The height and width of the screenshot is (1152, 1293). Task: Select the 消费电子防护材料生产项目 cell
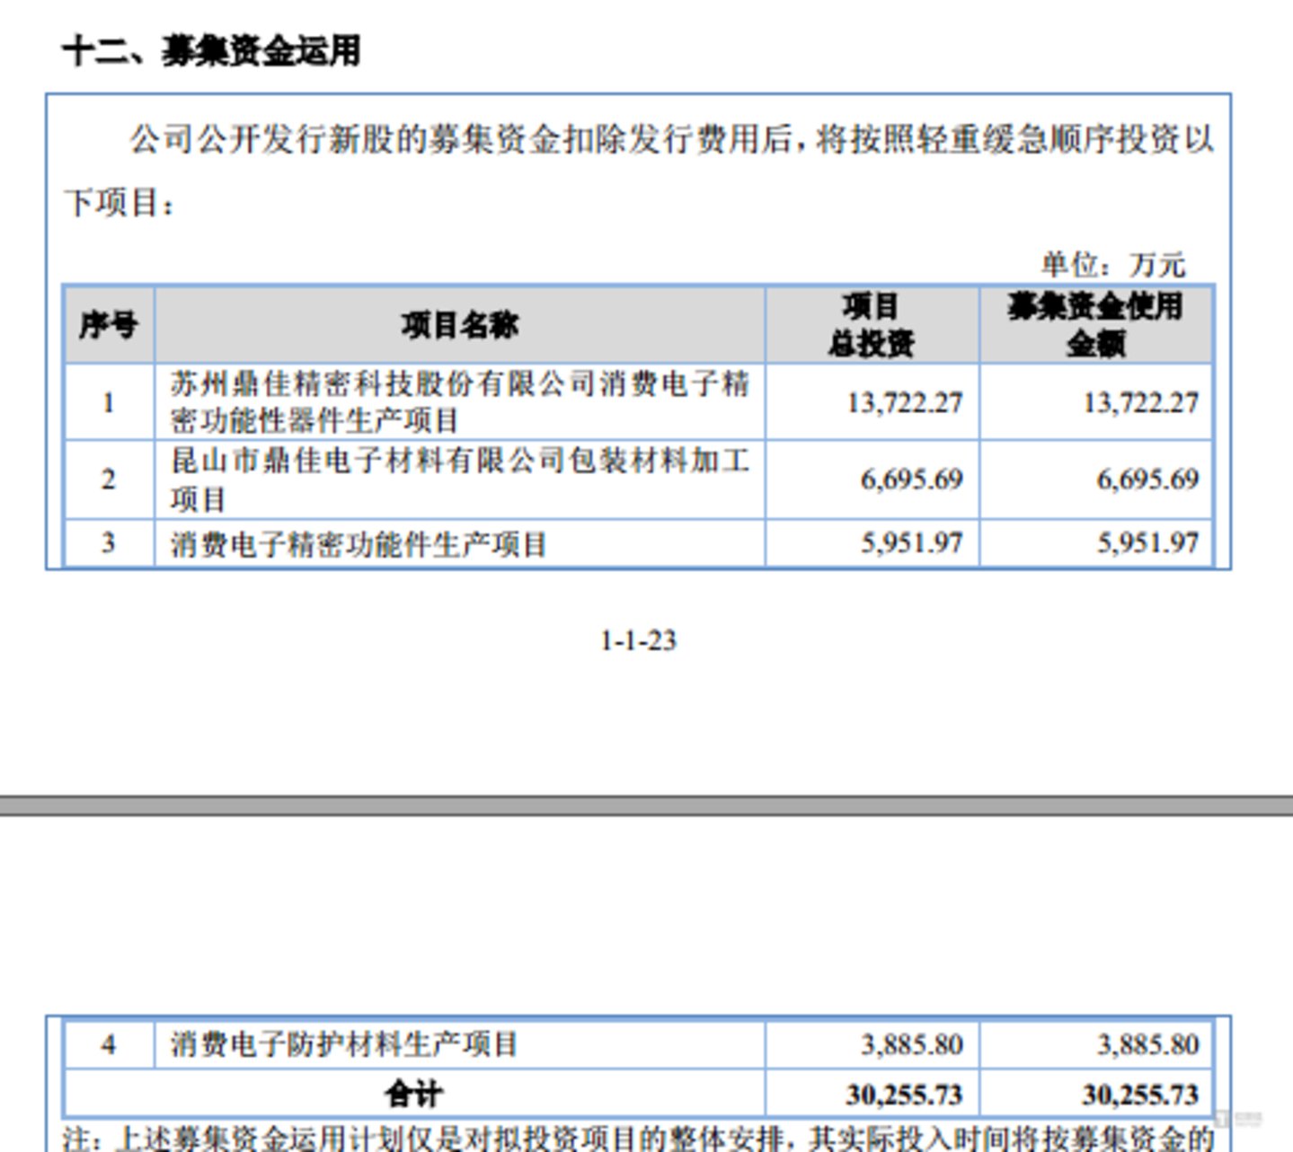click(x=344, y=1044)
